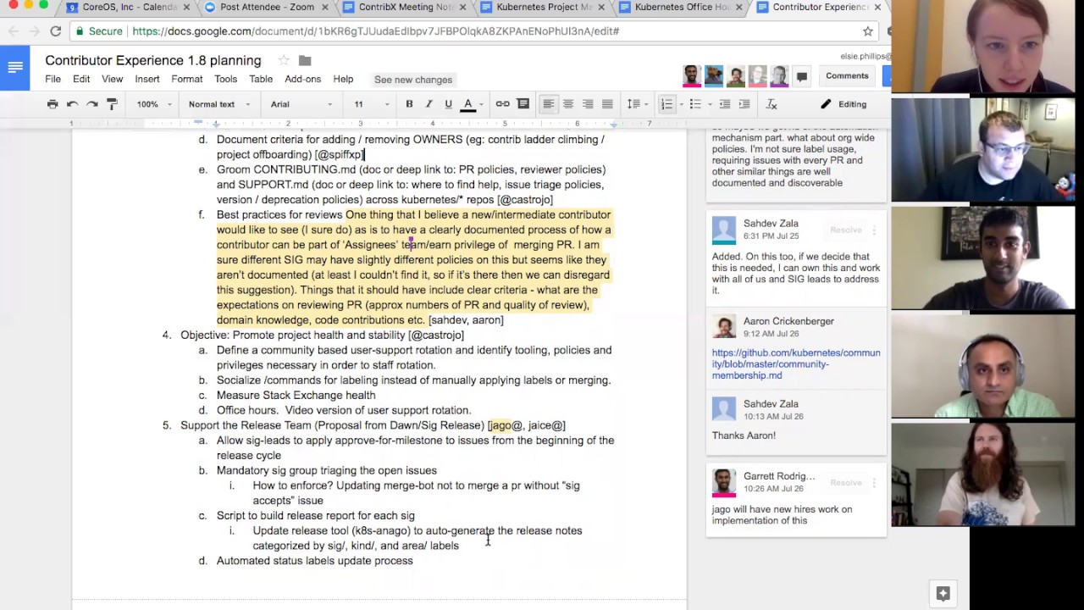Screen dimensions: 1084x610
Task: Switch the Editing mode button
Action: (843, 104)
